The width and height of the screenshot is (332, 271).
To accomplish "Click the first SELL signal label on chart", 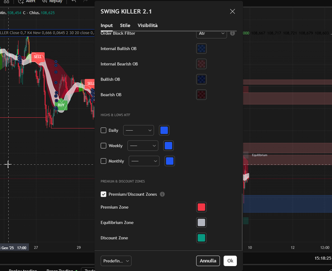I will click(x=38, y=57).
